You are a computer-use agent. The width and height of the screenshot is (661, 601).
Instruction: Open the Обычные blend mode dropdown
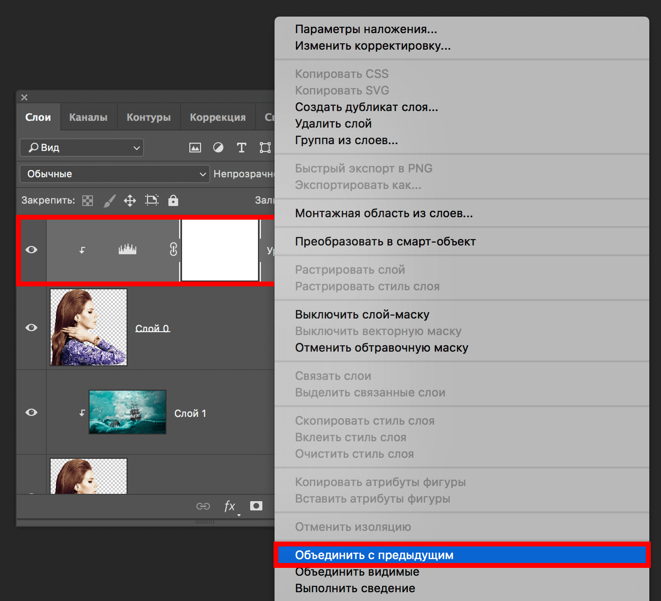[115, 174]
